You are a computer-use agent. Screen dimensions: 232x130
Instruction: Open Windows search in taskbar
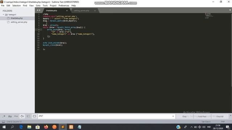pos(12,127)
